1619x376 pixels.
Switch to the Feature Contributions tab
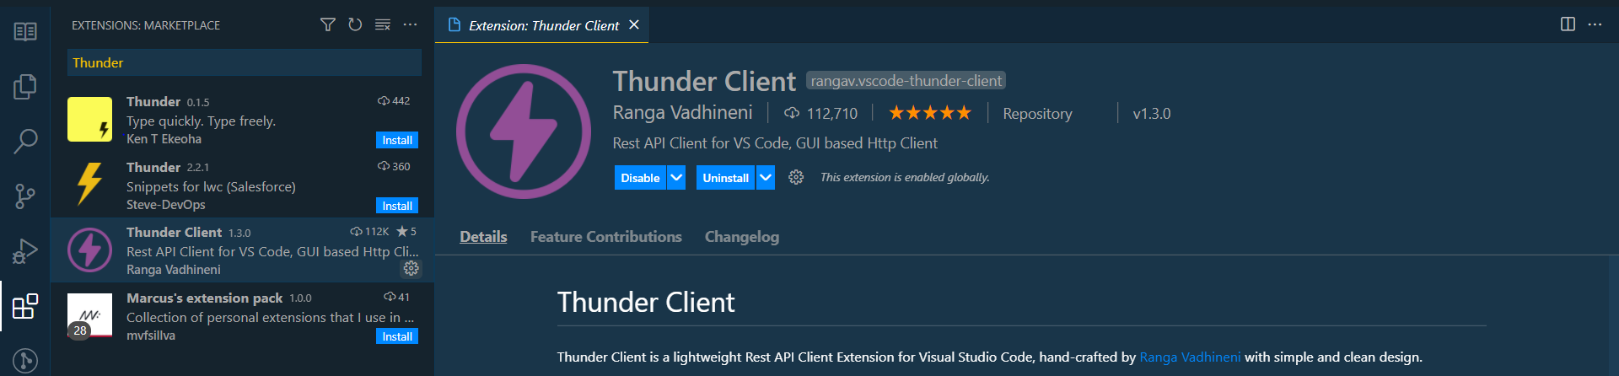(605, 237)
